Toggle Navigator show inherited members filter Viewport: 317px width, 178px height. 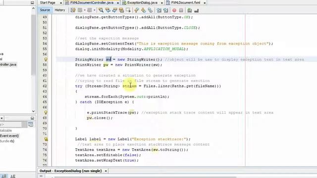(x=4, y=176)
